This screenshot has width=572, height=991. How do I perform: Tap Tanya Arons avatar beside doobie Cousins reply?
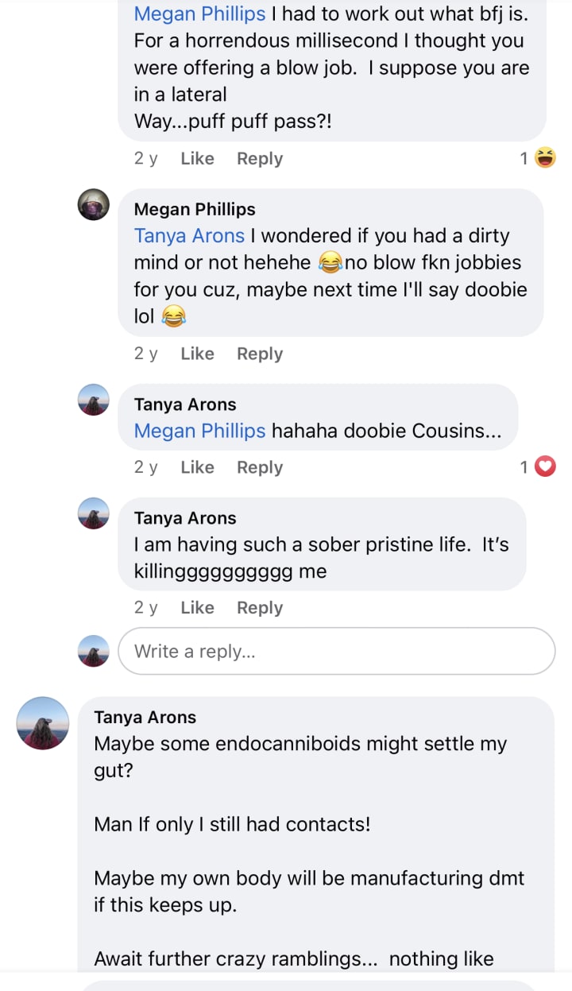tap(94, 400)
